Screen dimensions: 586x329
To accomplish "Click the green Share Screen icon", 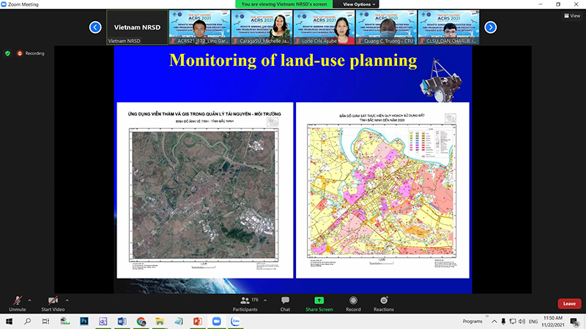I will point(319,300).
